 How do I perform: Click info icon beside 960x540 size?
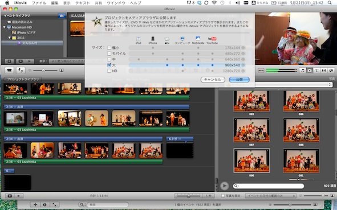[243, 65]
